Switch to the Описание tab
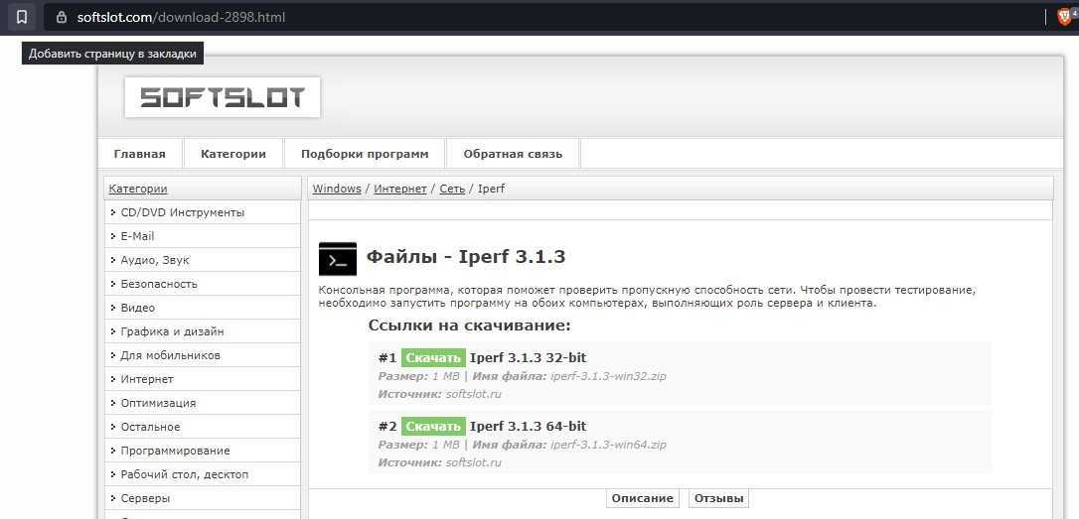1079x519 pixels. [x=643, y=498]
